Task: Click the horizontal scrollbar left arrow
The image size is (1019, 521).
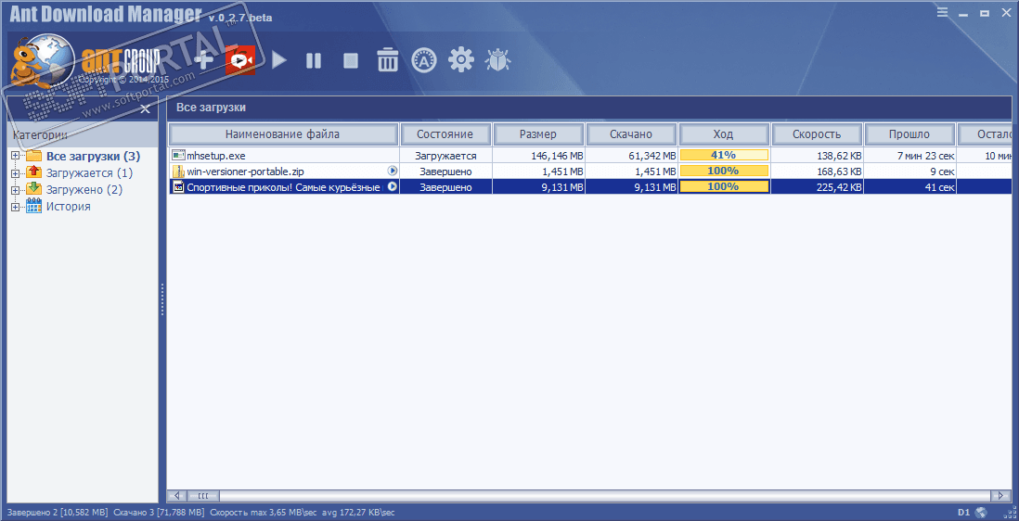Action: (x=176, y=496)
